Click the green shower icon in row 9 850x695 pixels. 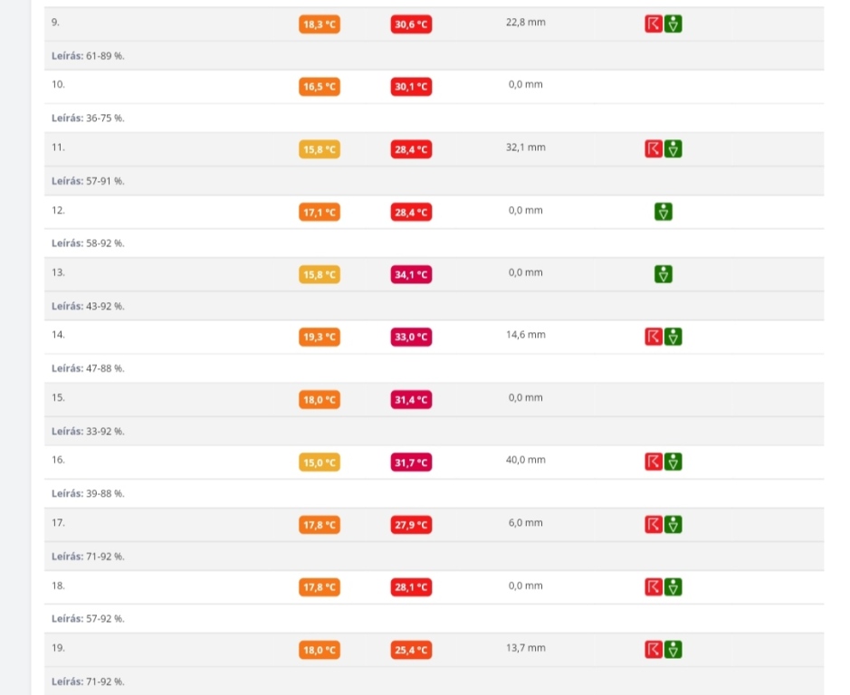(673, 24)
